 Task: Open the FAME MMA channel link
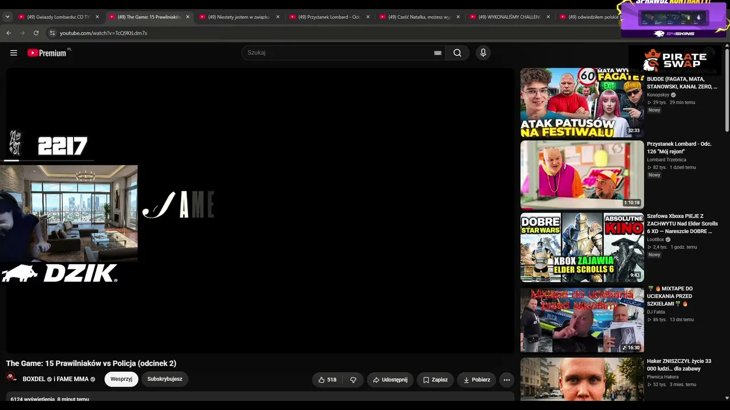pyautogui.click(x=73, y=379)
